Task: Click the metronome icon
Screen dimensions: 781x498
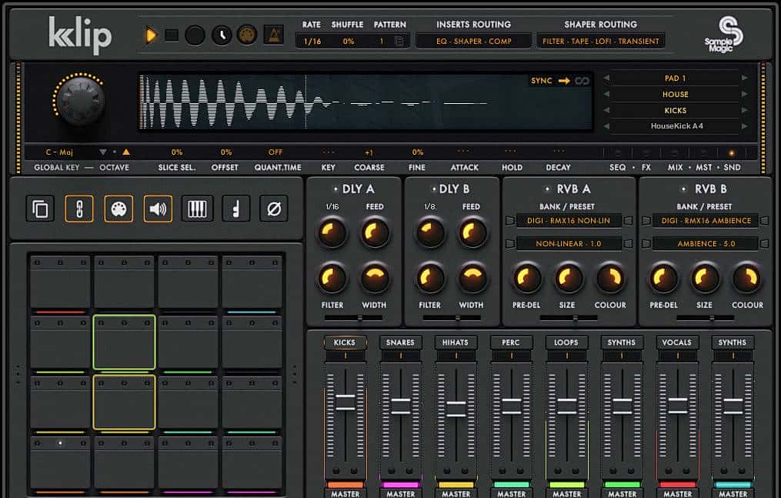Action: coord(273,35)
